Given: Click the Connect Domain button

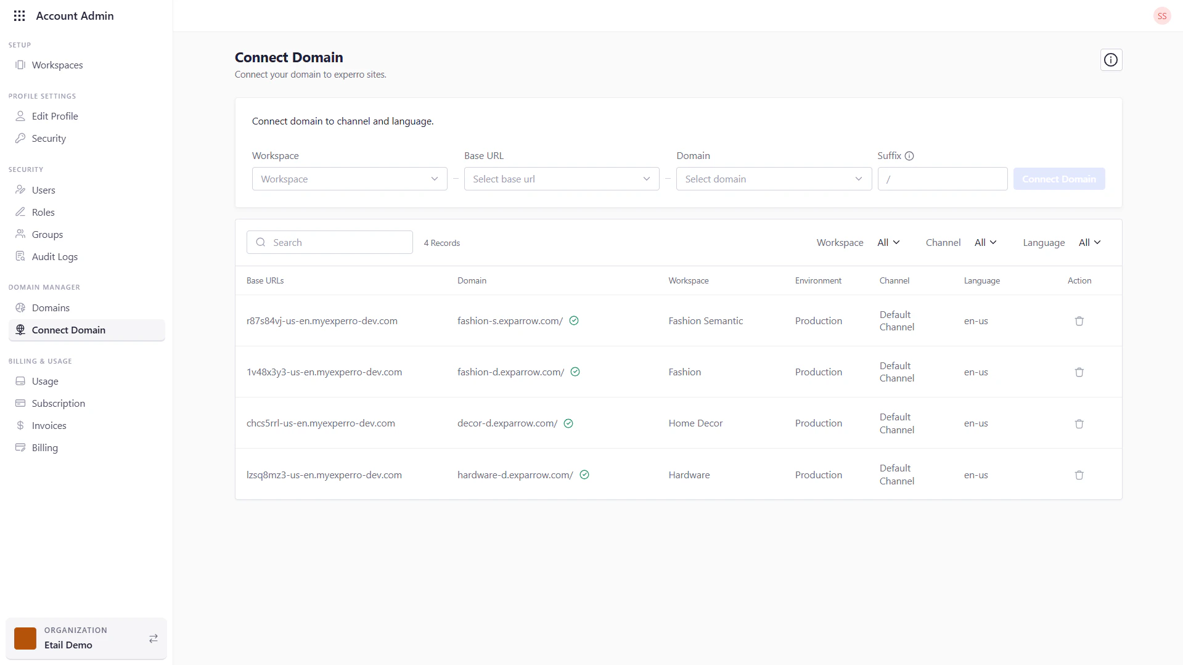Looking at the screenshot, I should pos(1058,179).
